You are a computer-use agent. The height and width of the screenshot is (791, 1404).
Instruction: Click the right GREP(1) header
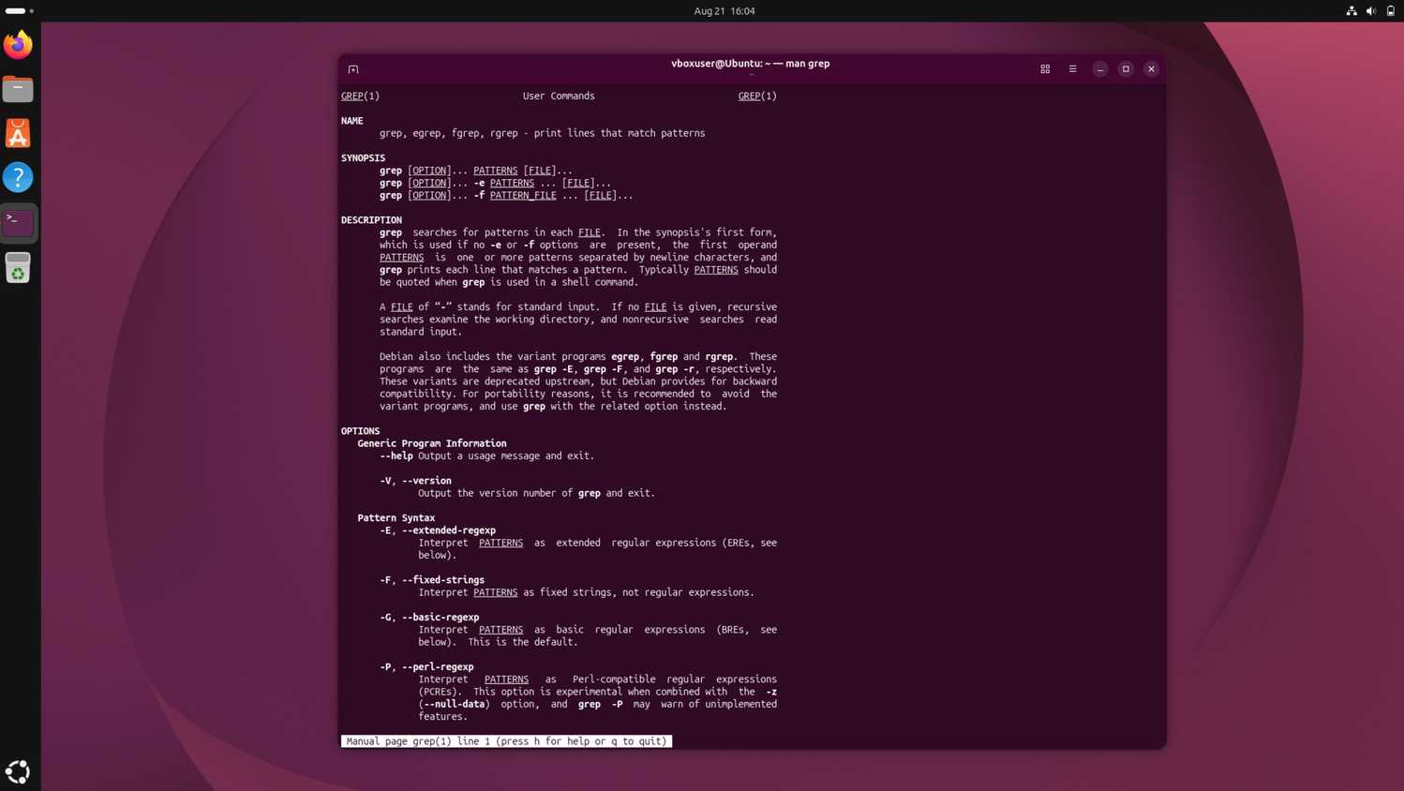[757, 96]
